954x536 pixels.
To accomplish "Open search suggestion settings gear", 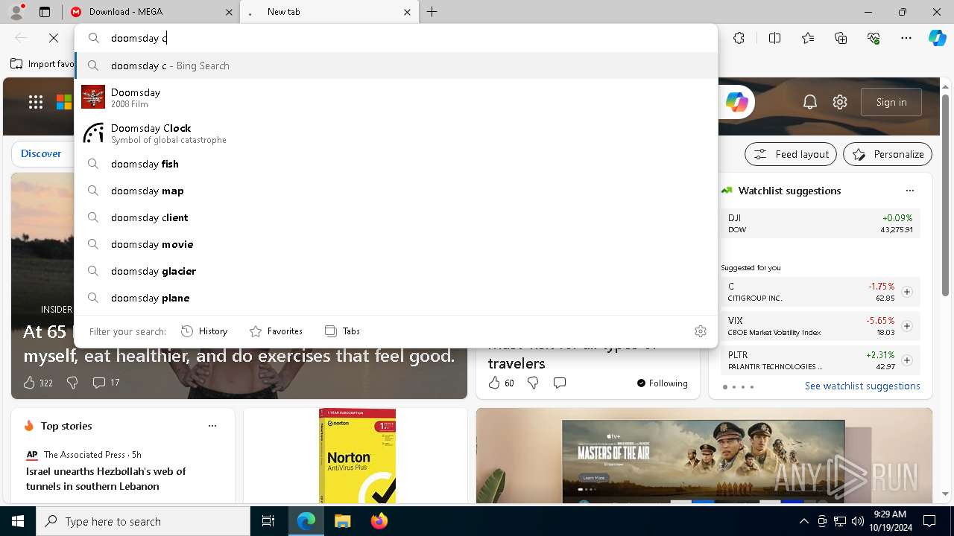I will [x=701, y=331].
